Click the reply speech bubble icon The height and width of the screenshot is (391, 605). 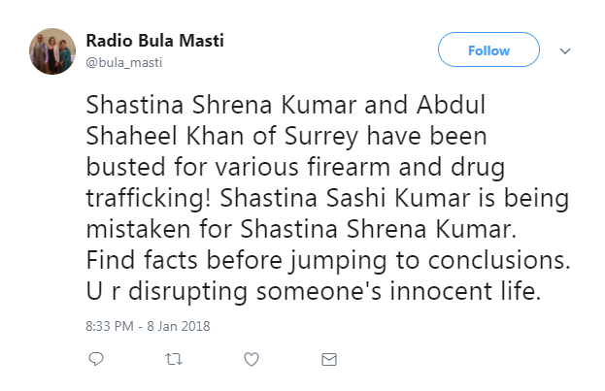pyautogui.click(x=96, y=360)
